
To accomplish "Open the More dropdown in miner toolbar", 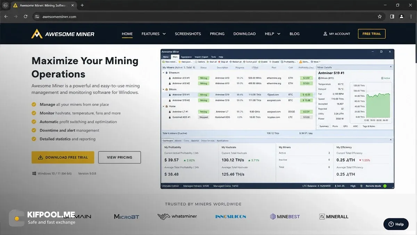I will [x=316, y=62].
